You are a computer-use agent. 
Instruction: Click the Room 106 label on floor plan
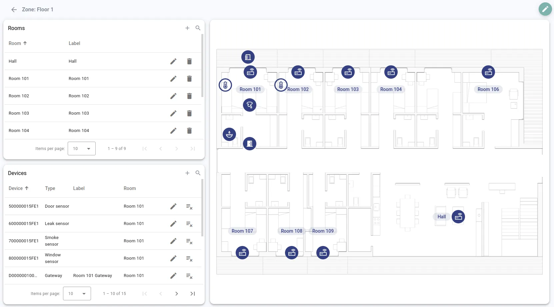click(488, 89)
